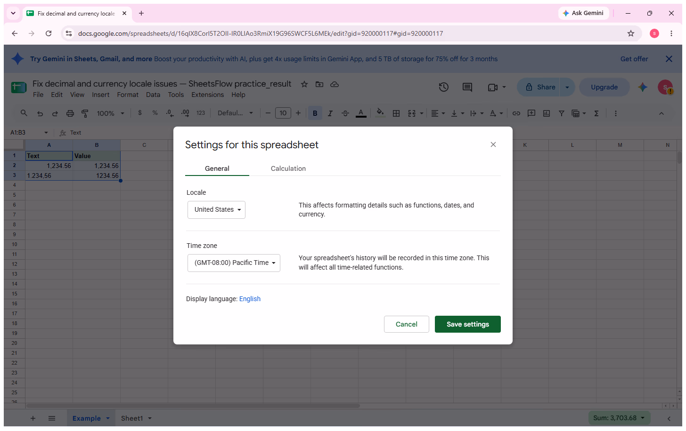Open the Data menu

[x=153, y=95]
